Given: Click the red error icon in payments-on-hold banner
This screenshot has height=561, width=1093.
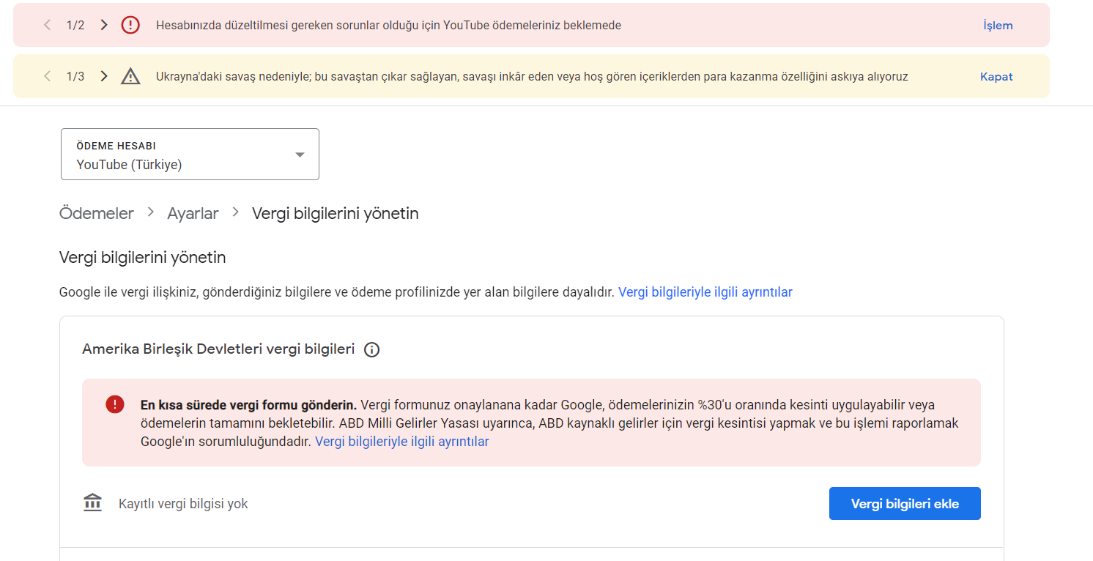Looking at the screenshot, I should tap(130, 25).
